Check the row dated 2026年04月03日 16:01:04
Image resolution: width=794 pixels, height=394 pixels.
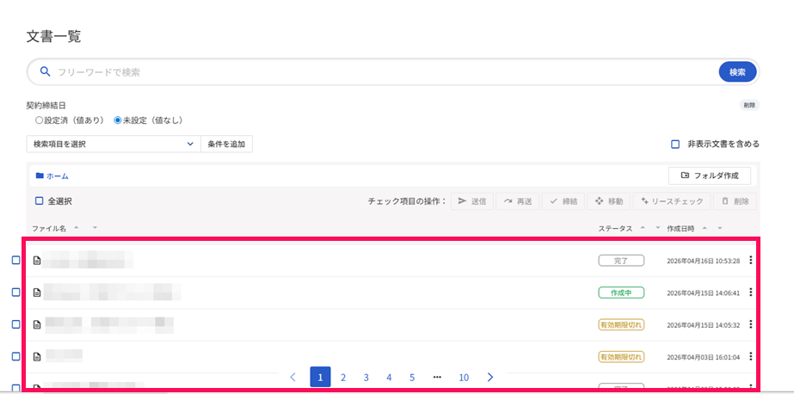[x=15, y=356]
